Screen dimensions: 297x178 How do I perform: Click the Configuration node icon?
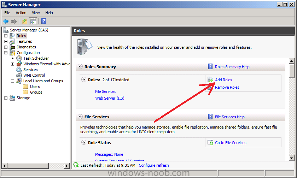click(12, 53)
